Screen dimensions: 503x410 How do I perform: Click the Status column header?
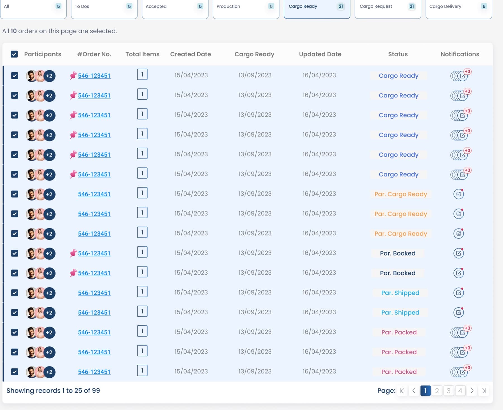(x=398, y=54)
